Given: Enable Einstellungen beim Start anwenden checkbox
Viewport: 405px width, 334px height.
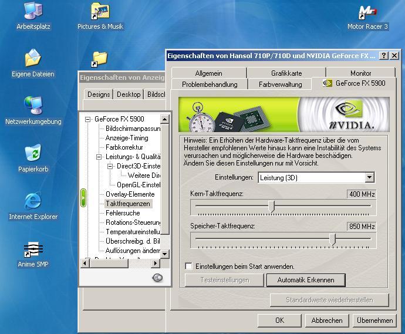Looking at the screenshot, I should pos(189,266).
